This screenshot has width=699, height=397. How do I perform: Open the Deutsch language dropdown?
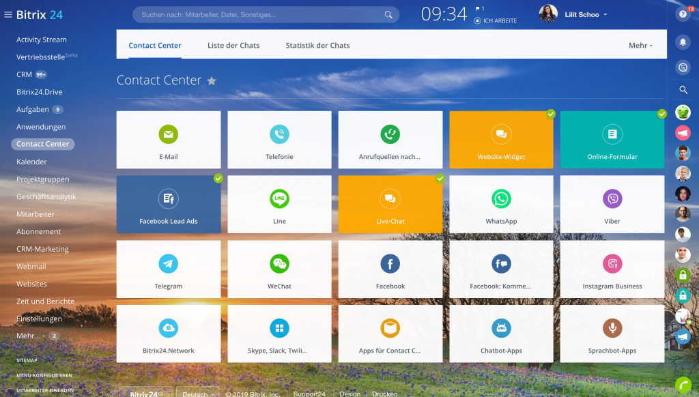[198, 394]
